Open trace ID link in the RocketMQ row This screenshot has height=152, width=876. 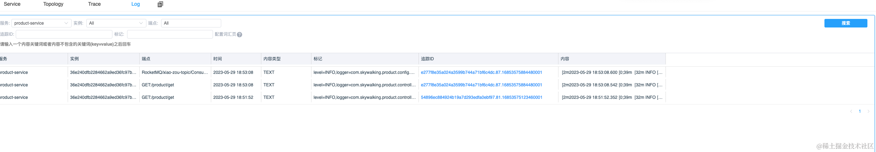point(481,72)
